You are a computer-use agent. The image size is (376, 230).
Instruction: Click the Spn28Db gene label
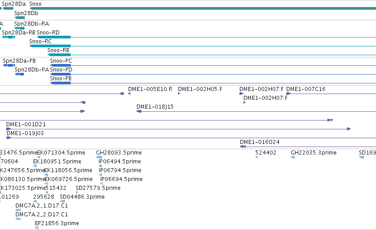pos(26,13)
